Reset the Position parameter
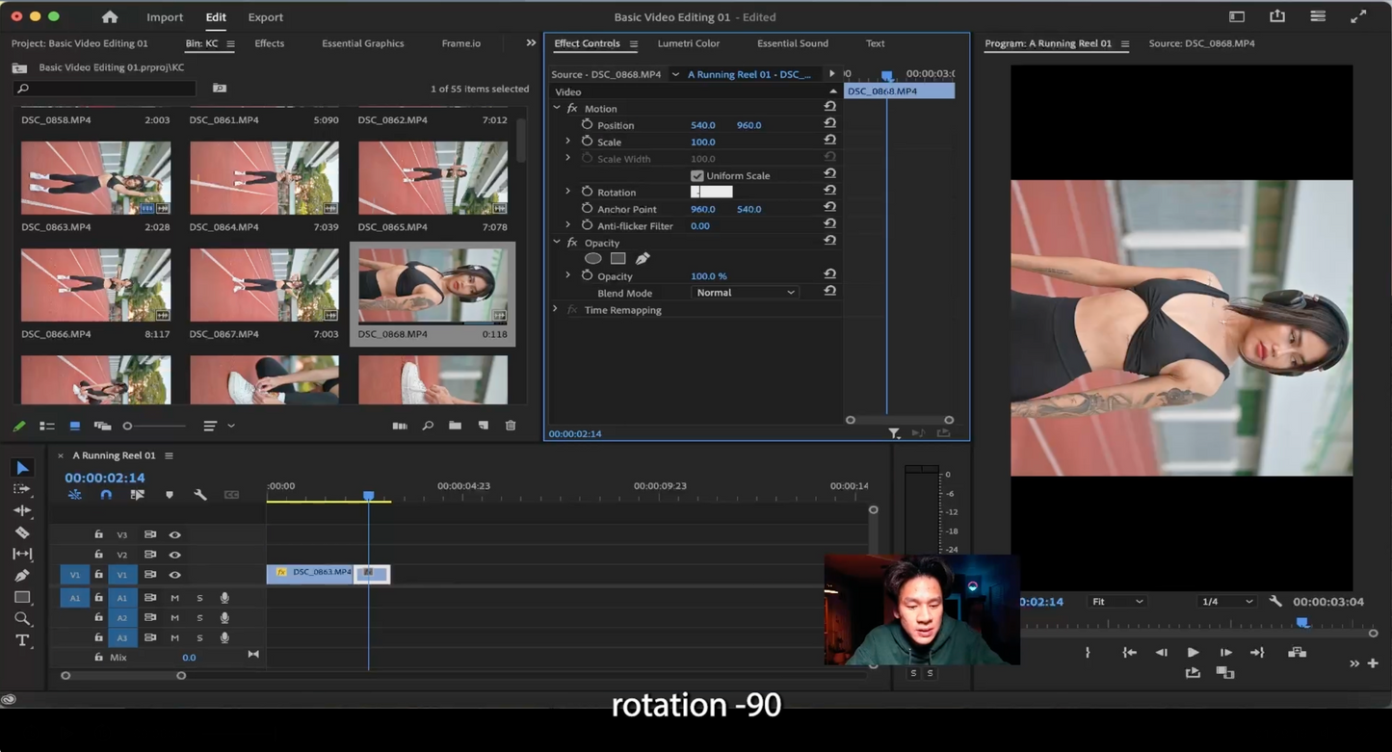Image resolution: width=1392 pixels, height=752 pixels. click(x=829, y=124)
